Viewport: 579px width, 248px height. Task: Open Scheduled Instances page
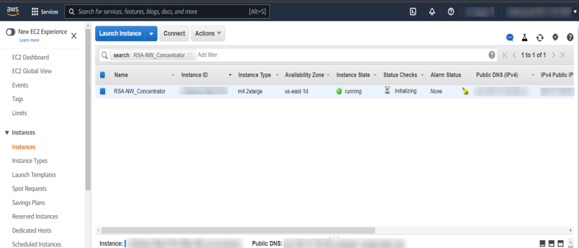coord(37,244)
